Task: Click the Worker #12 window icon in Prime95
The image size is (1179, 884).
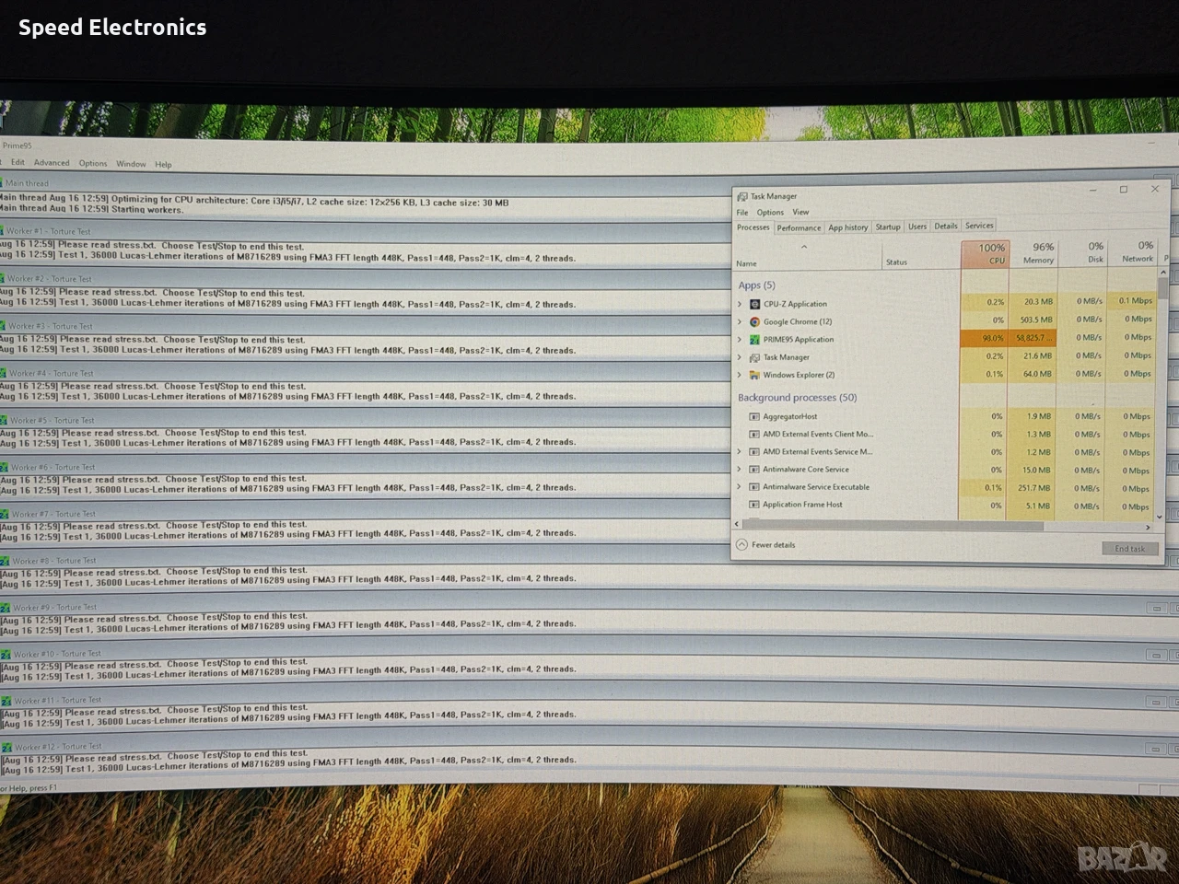Action: tap(8, 747)
